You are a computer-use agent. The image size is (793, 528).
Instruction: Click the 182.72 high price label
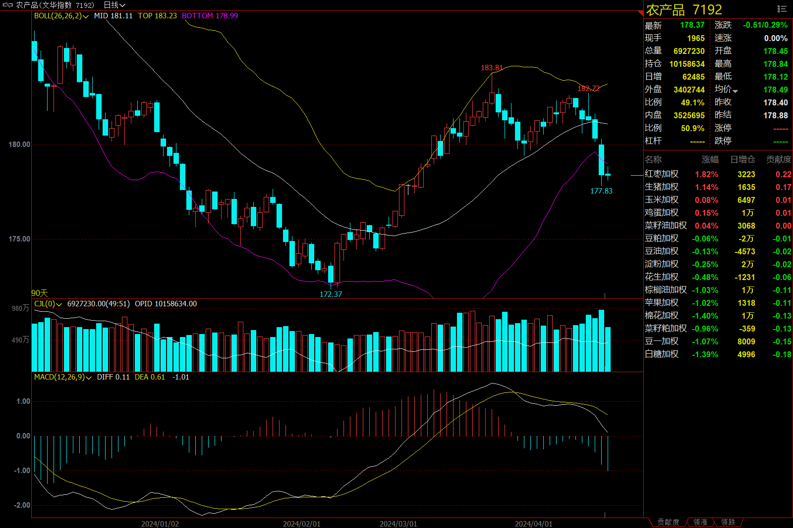pos(589,89)
